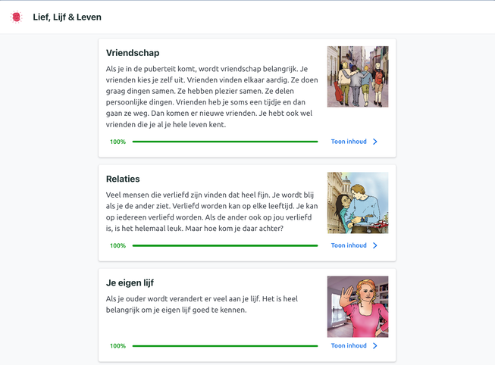Click the Je eigen lijf card heading
This screenshot has width=495, height=365.
click(x=130, y=282)
